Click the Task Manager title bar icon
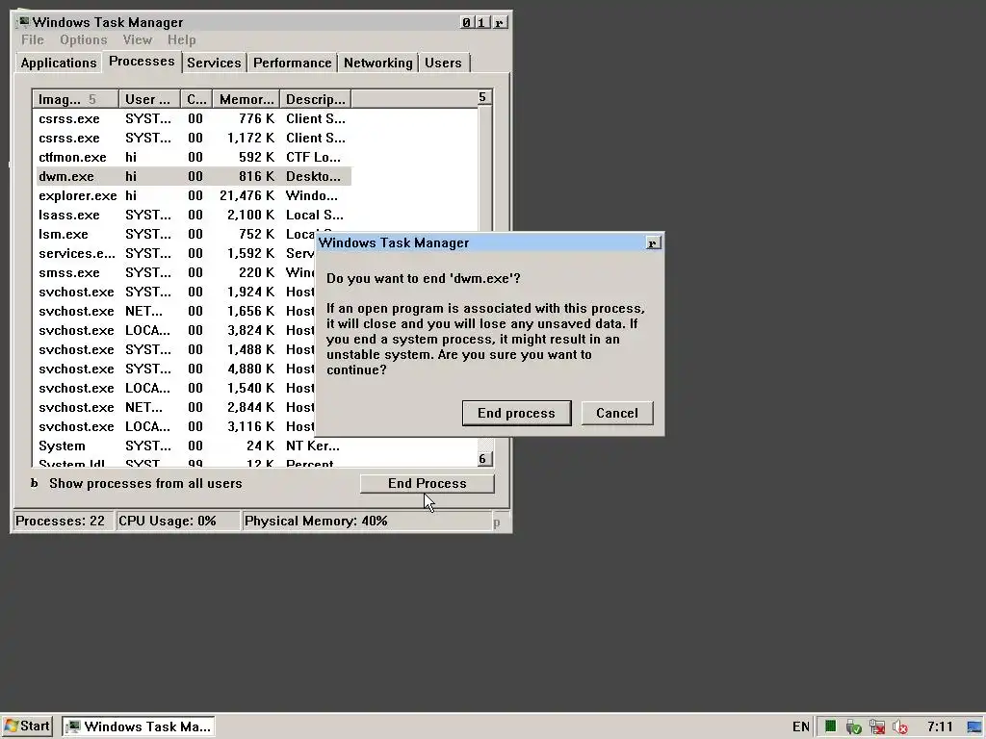The image size is (986, 739). click(23, 22)
